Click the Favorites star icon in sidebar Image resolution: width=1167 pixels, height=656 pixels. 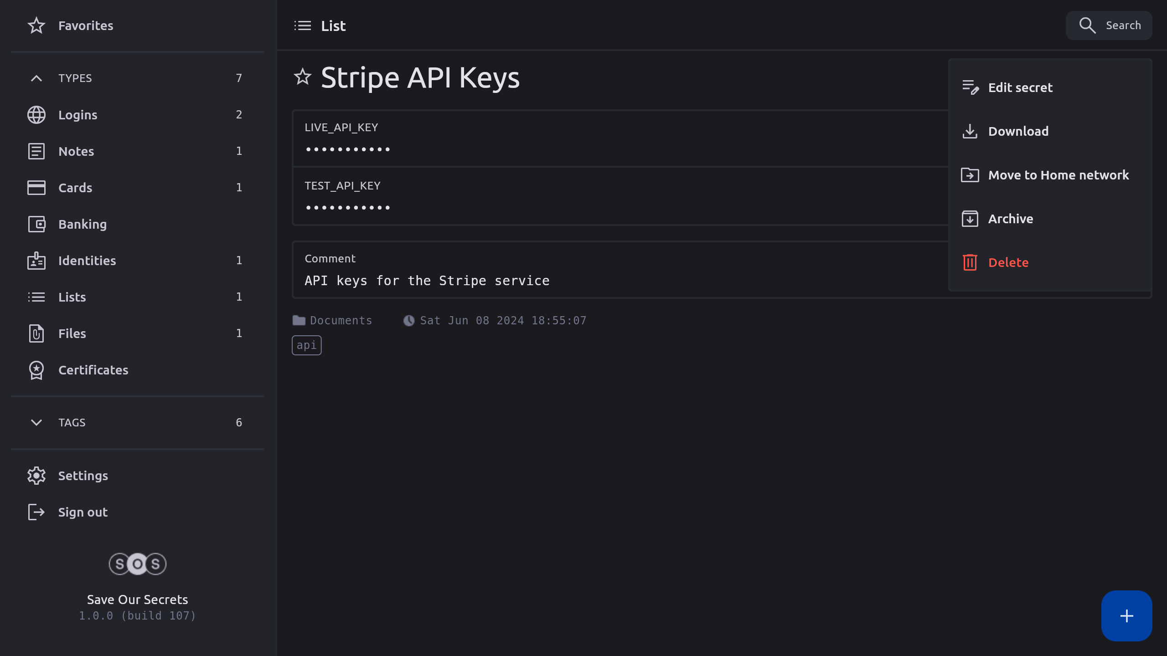point(36,26)
